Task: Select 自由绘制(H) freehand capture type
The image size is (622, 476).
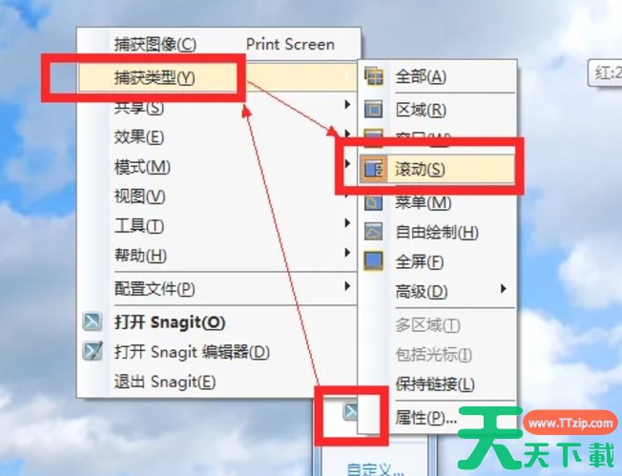Action: pyautogui.click(x=437, y=233)
